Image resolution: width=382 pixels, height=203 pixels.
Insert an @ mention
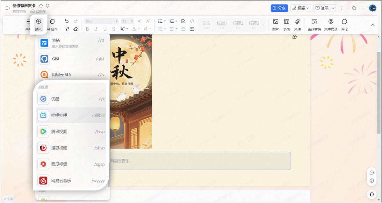tap(331, 25)
